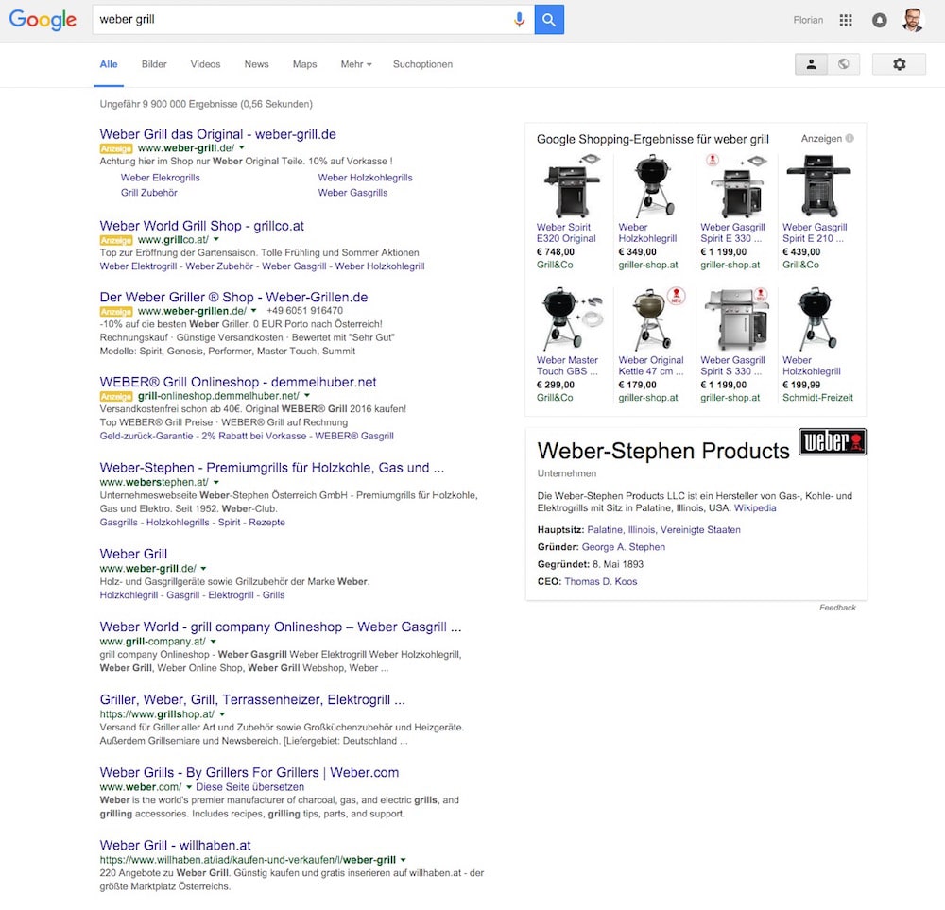945x910 pixels.
Task: Click Weber Master Touch GBS image
Action: 570,318
